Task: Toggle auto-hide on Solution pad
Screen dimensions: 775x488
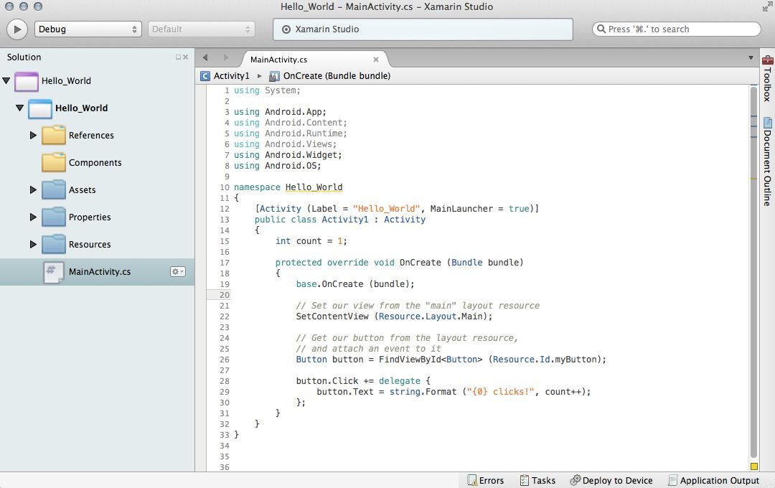Action: 178,57
